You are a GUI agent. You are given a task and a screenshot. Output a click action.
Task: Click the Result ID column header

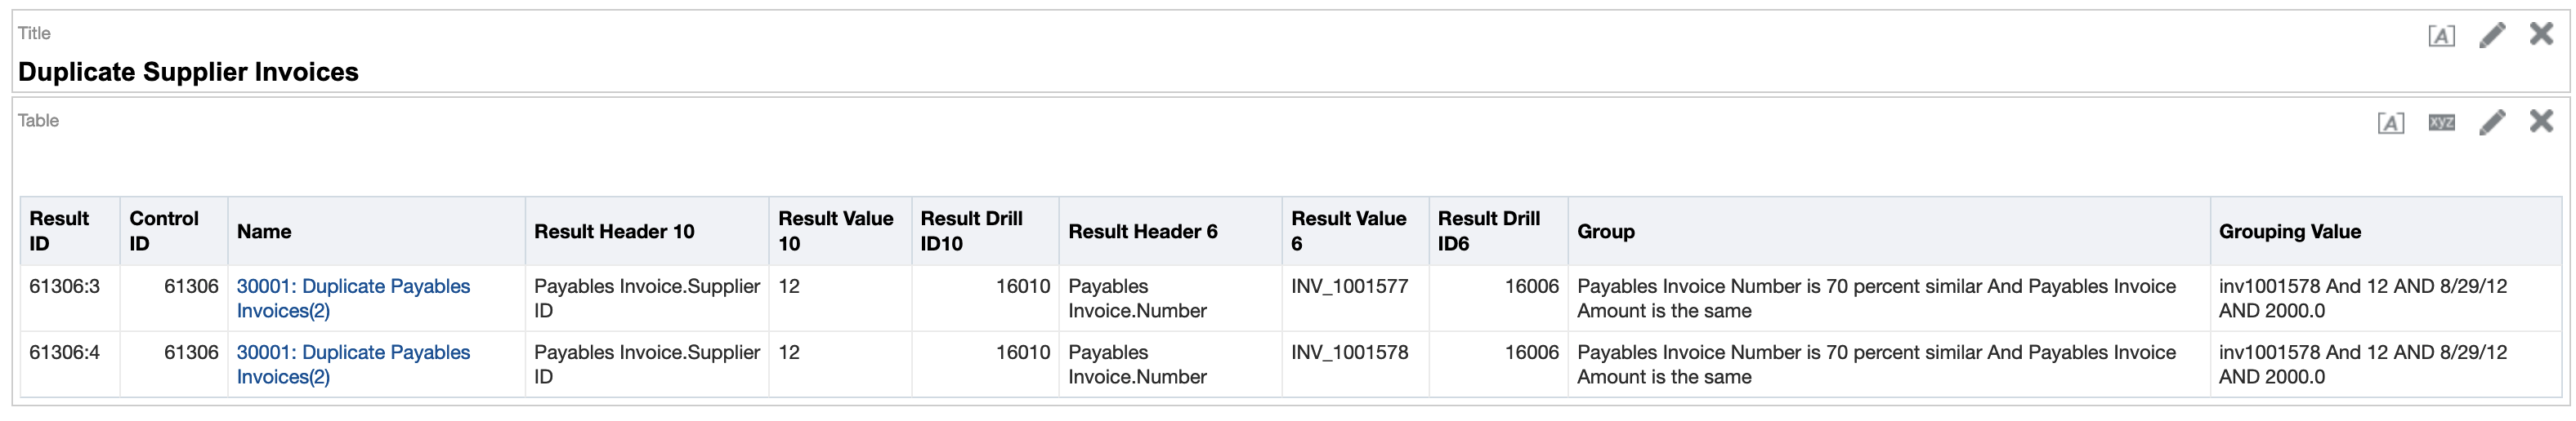(x=59, y=230)
